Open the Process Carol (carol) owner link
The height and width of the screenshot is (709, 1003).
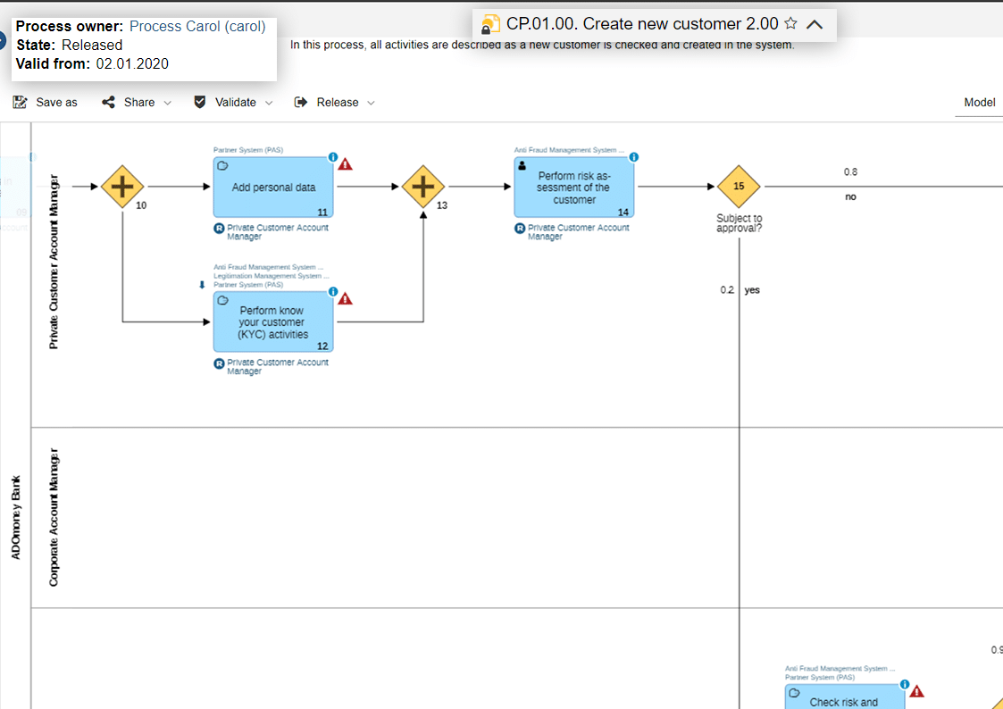(x=197, y=27)
